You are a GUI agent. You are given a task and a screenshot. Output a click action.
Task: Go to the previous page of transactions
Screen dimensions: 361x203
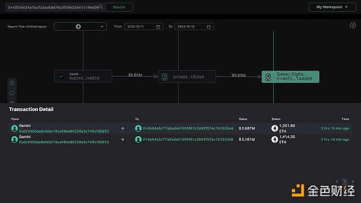point(337,181)
